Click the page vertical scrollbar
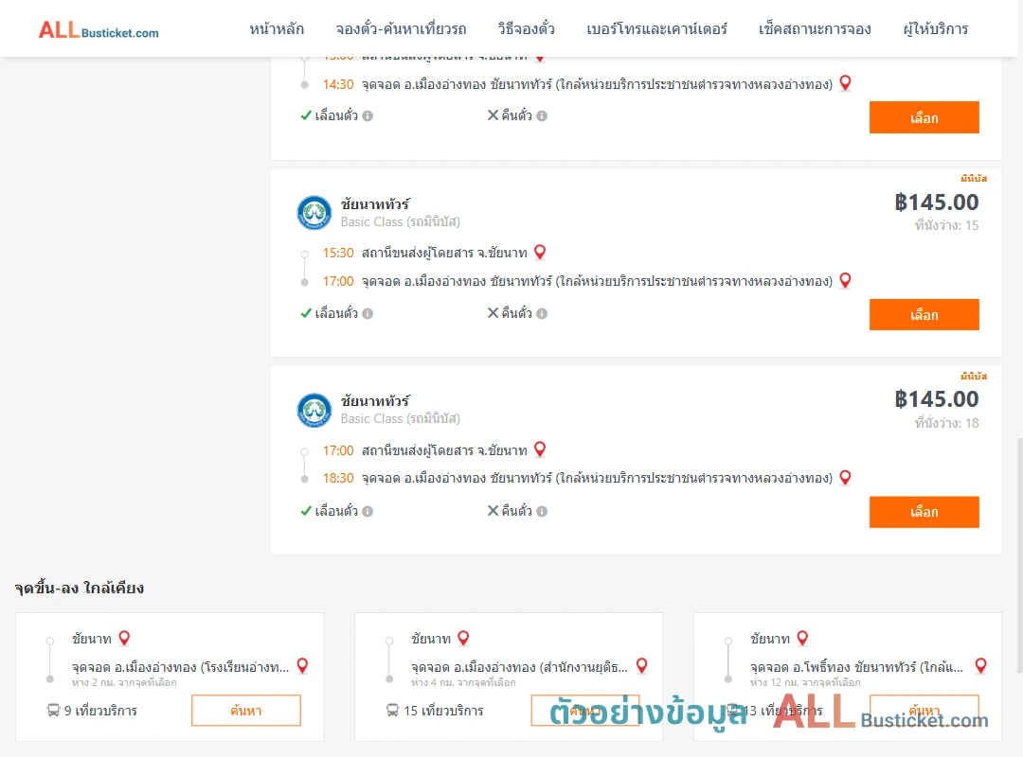 [x=1019, y=555]
